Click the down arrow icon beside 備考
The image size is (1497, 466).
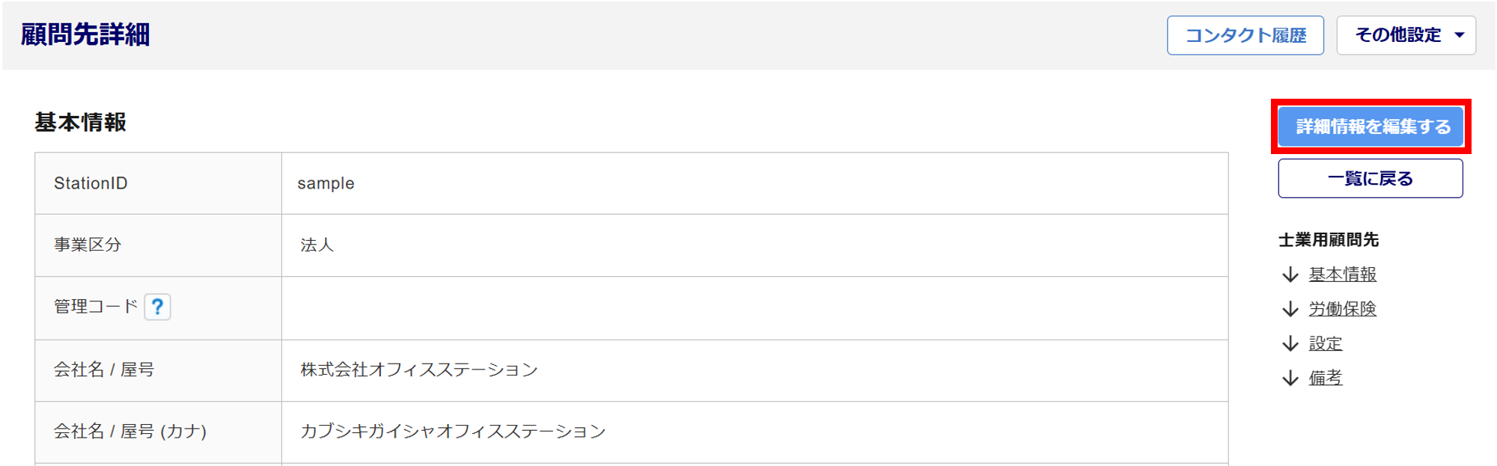pyautogui.click(x=1290, y=378)
